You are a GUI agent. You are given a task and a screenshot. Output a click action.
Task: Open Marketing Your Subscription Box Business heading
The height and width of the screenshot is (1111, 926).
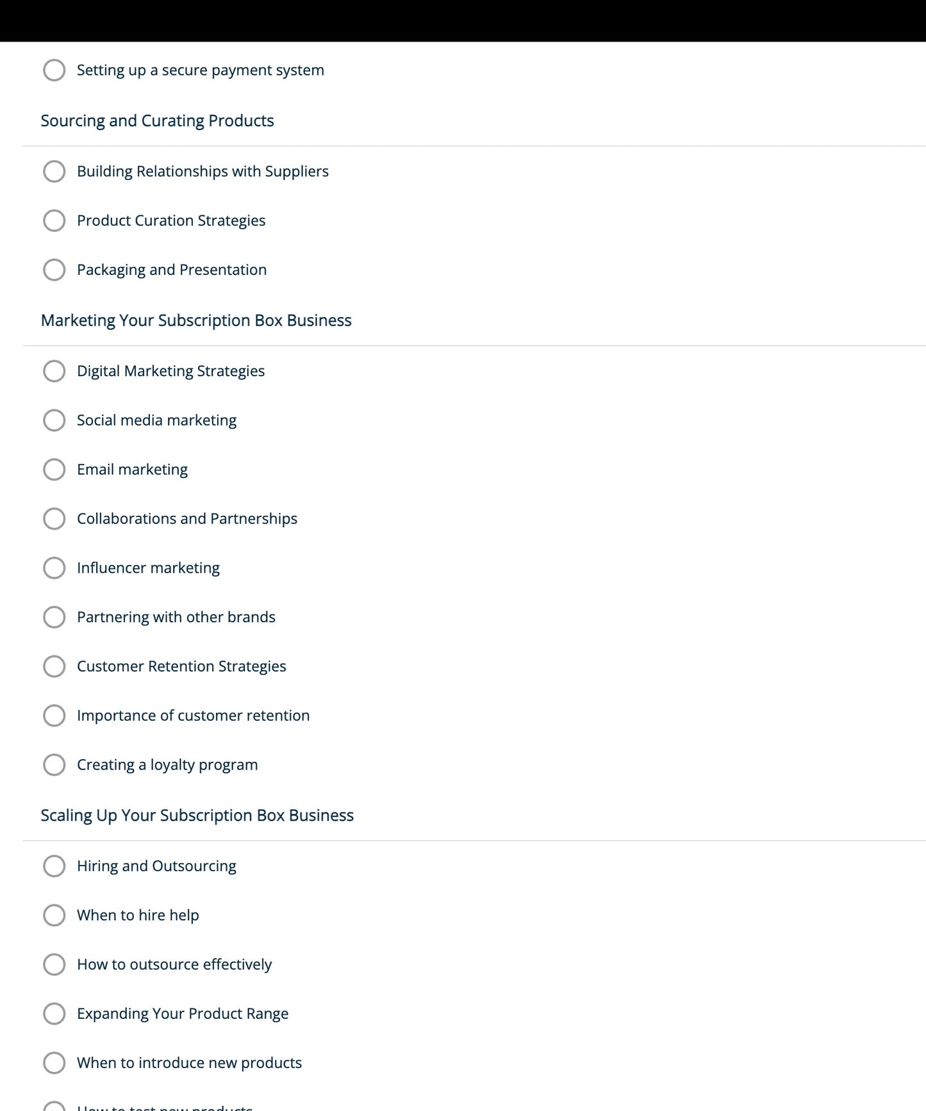196,320
